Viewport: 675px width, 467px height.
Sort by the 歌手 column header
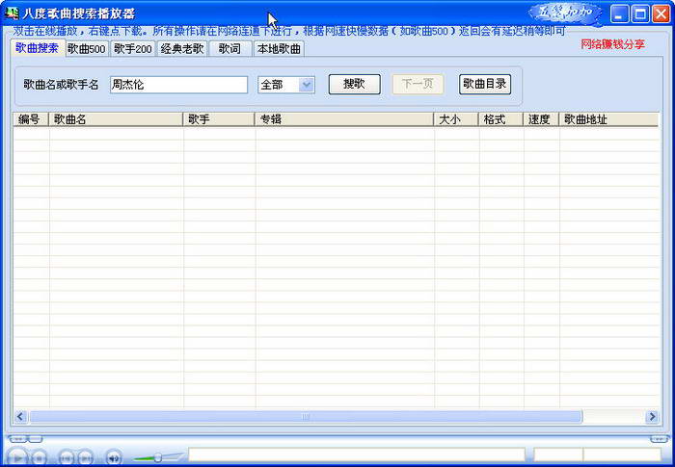click(219, 119)
